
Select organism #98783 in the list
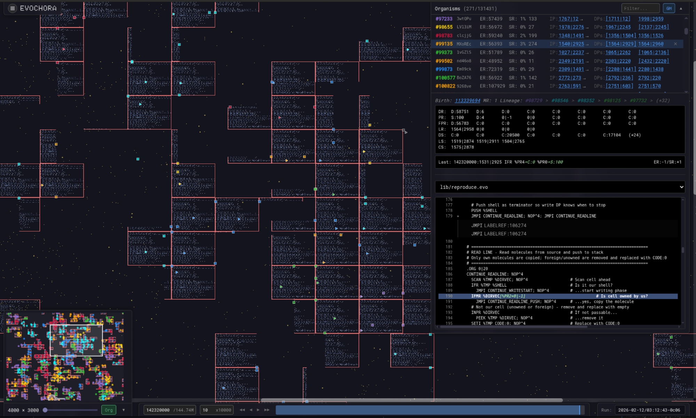point(444,35)
